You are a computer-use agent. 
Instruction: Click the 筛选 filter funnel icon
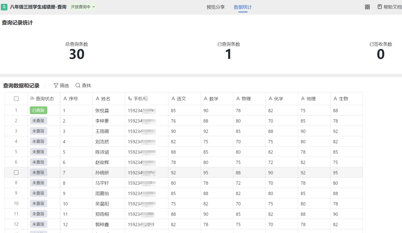56,85
